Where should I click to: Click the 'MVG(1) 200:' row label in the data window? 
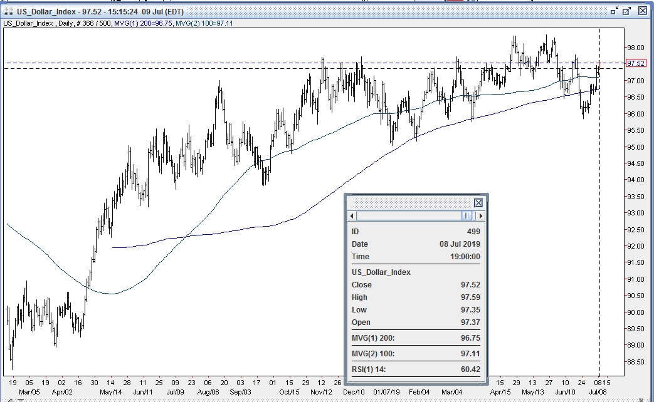[x=373, y=338]
